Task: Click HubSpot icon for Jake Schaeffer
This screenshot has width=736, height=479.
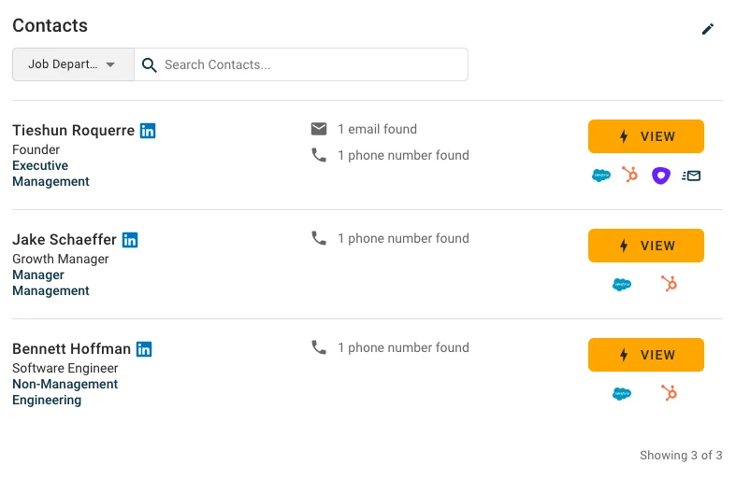Action: point(669,284)
